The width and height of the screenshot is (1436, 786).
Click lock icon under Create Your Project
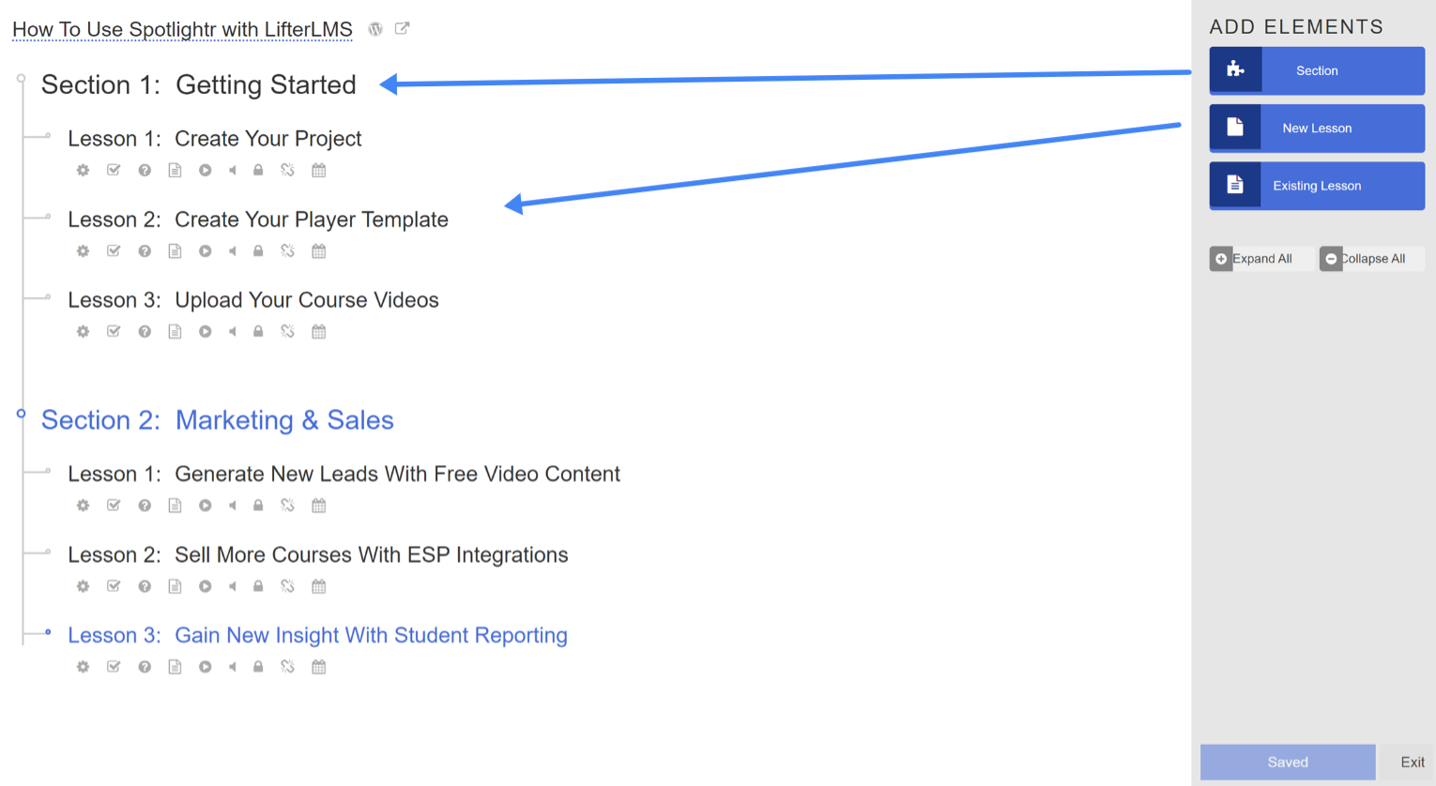click(258, 170)
